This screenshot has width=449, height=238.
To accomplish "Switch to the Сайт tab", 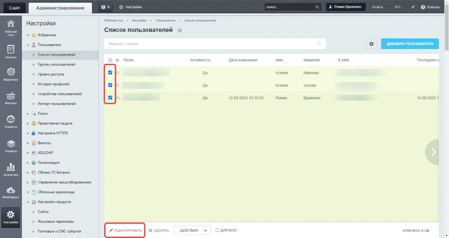I will pyautogui.click(x=14, y=8).
